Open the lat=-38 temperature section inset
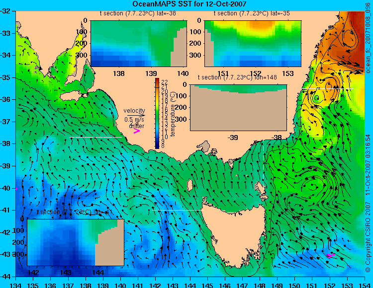The width and height of the screenshot is (373, 288). (x=139, y=44)
